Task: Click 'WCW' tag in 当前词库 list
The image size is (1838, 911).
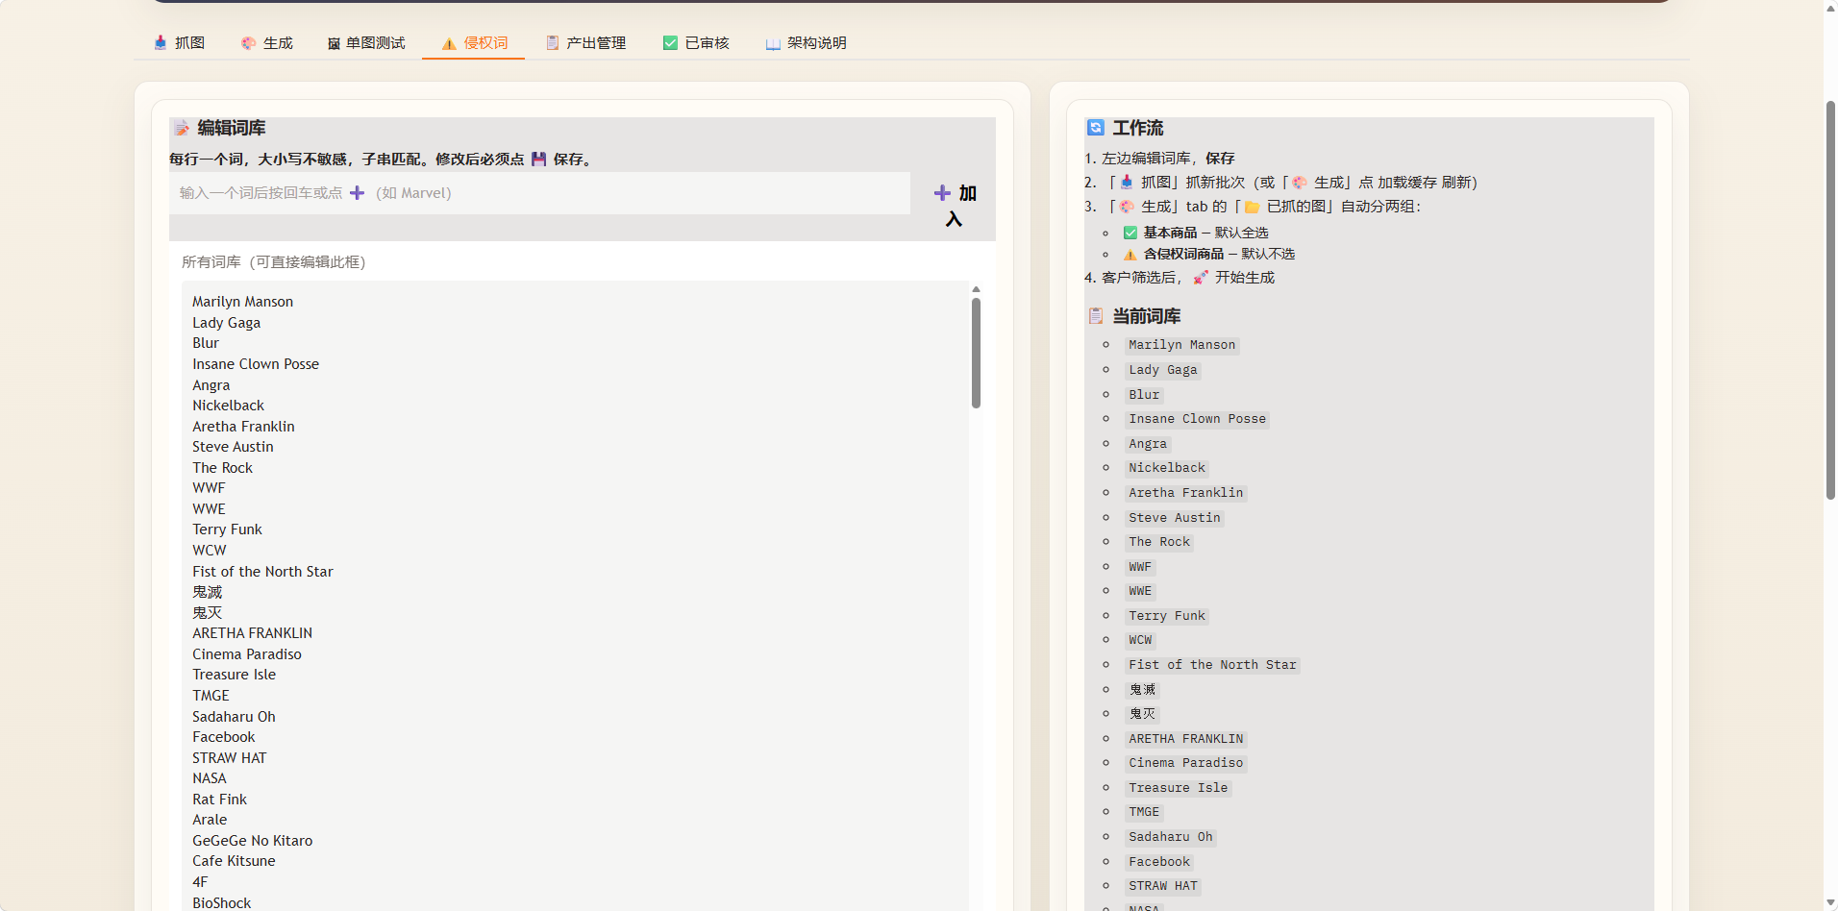Action: click(1140, 640)
